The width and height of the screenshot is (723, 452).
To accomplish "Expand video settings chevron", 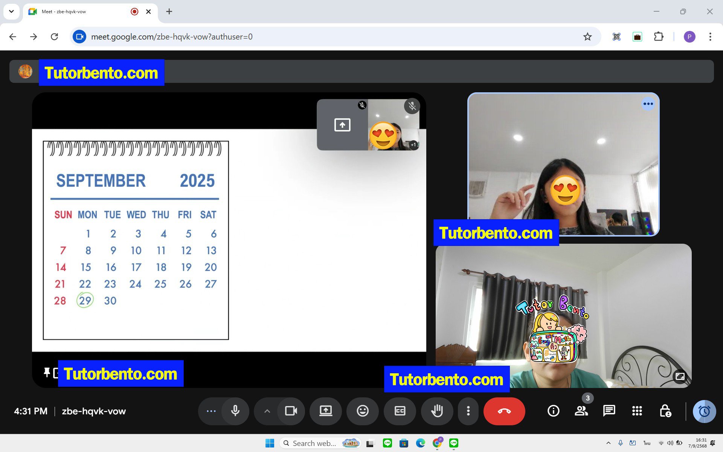I will (267, 411).
